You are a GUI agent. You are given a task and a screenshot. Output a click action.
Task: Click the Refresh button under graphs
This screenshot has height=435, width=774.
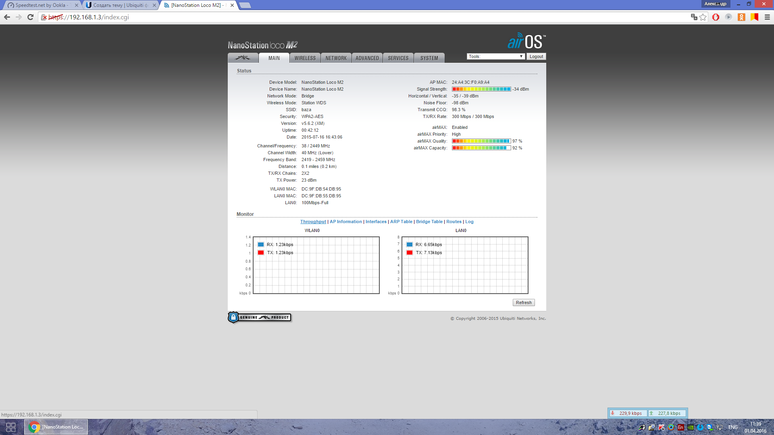pos(524,302)
